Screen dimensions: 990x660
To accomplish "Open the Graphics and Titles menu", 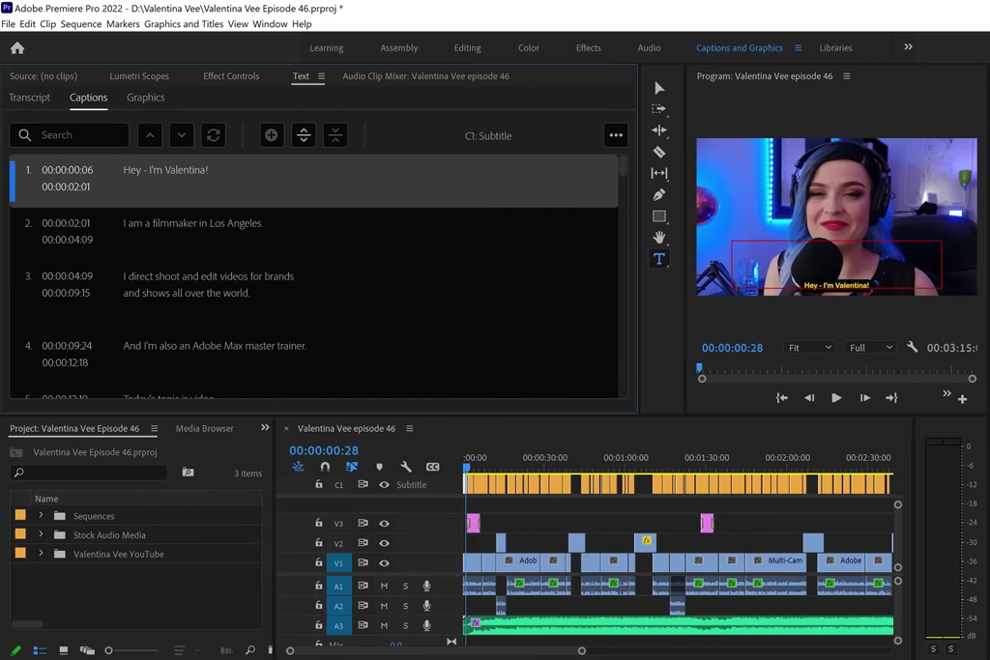I will (184, 24).
